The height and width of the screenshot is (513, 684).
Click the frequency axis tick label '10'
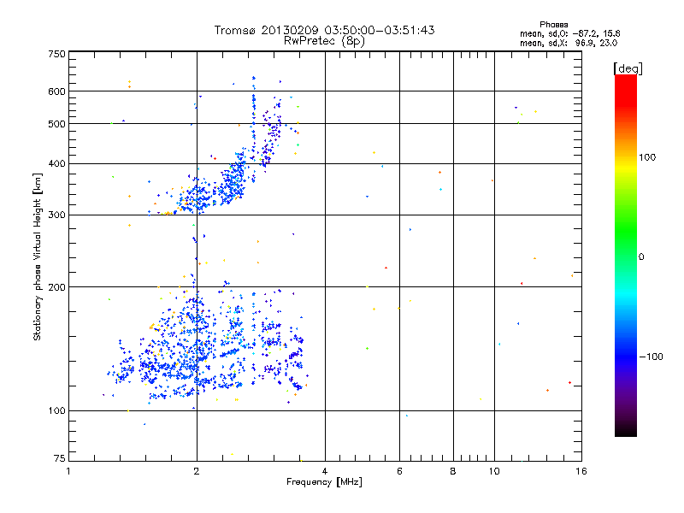pyautogui.click(x=494, y=471)
